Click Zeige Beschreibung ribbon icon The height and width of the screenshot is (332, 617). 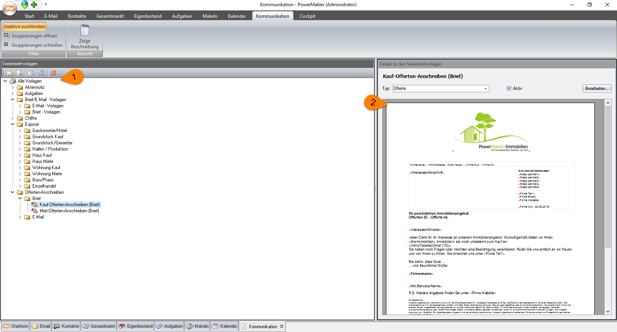85,37
